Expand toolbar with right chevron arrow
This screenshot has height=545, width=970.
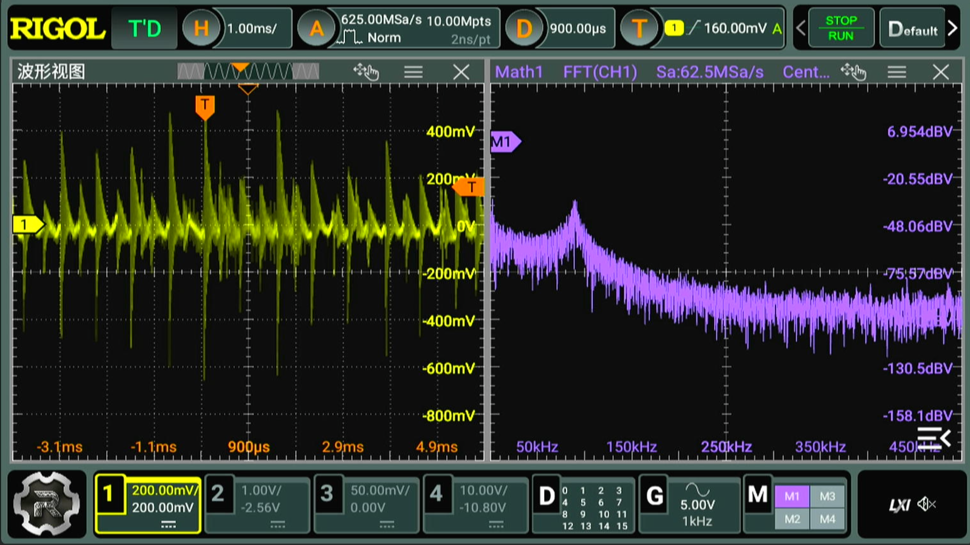click(x=952, y=28)
